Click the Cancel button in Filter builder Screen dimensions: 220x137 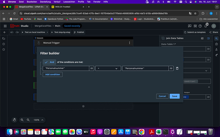(x=162, y=96)
